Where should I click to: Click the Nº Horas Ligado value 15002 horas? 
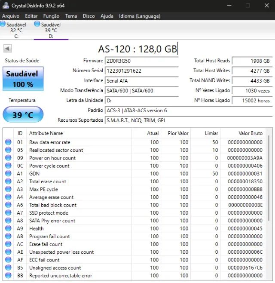[252, 101]
